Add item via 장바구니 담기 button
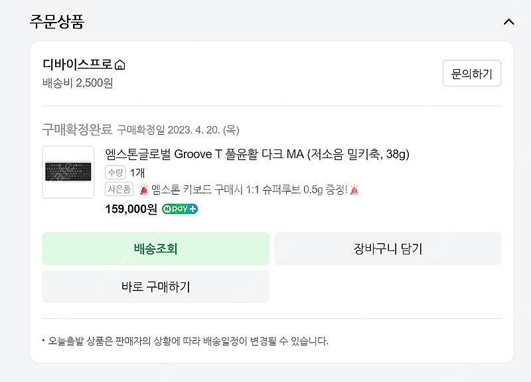This screenshot has height=382, width=531. [388, 248]
